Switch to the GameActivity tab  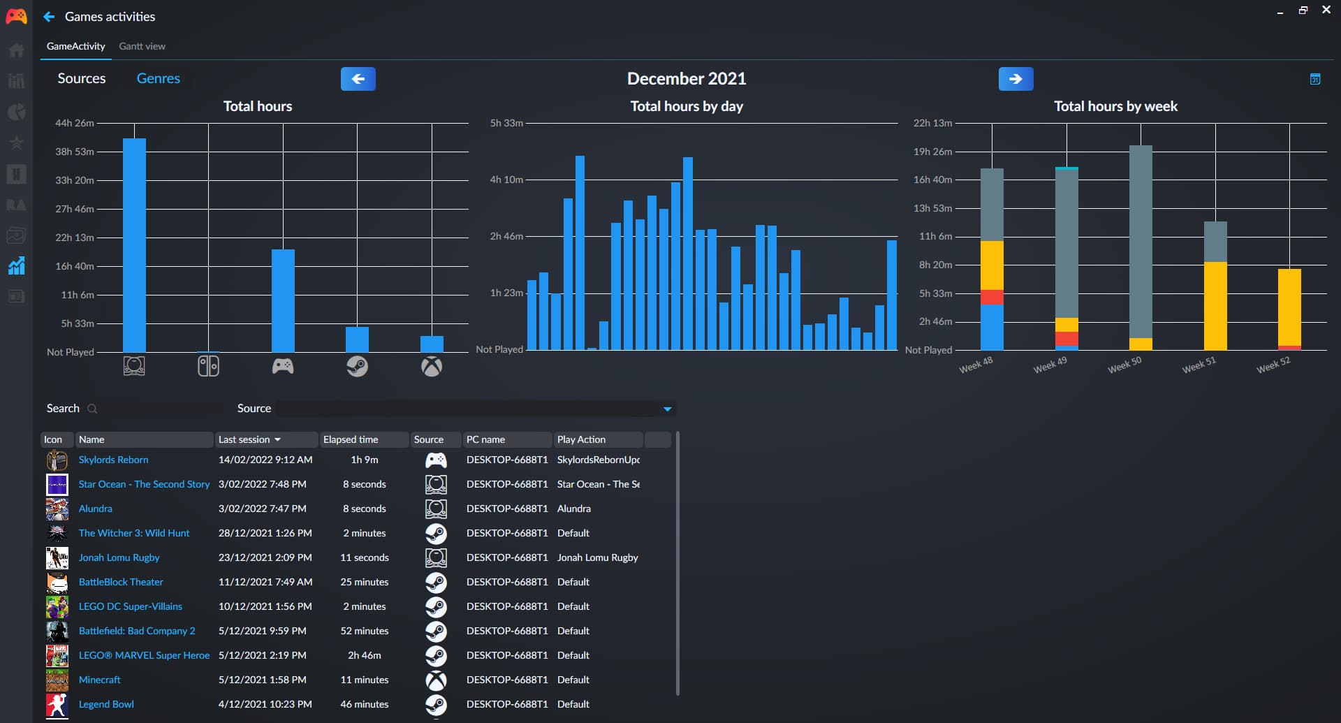pos(76,46)
